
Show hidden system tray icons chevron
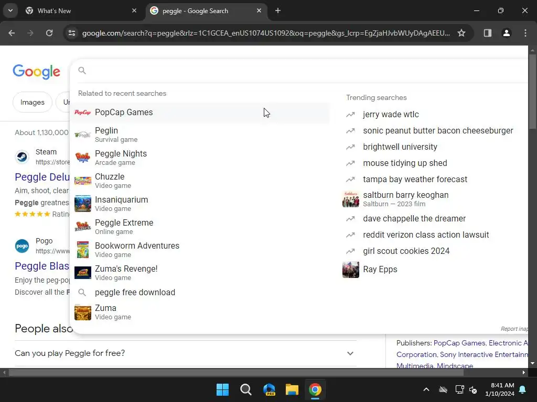tap(426, 389)
